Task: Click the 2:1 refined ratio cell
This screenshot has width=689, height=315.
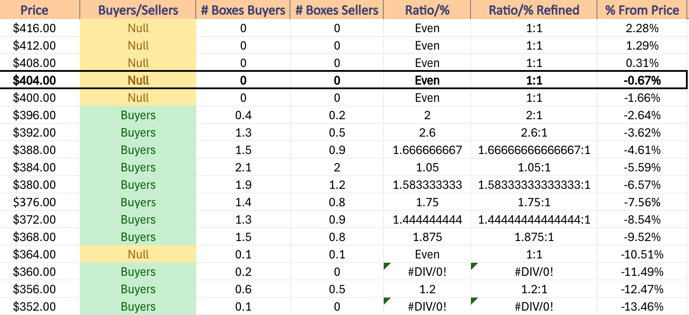Action: [x=534, y=115]
